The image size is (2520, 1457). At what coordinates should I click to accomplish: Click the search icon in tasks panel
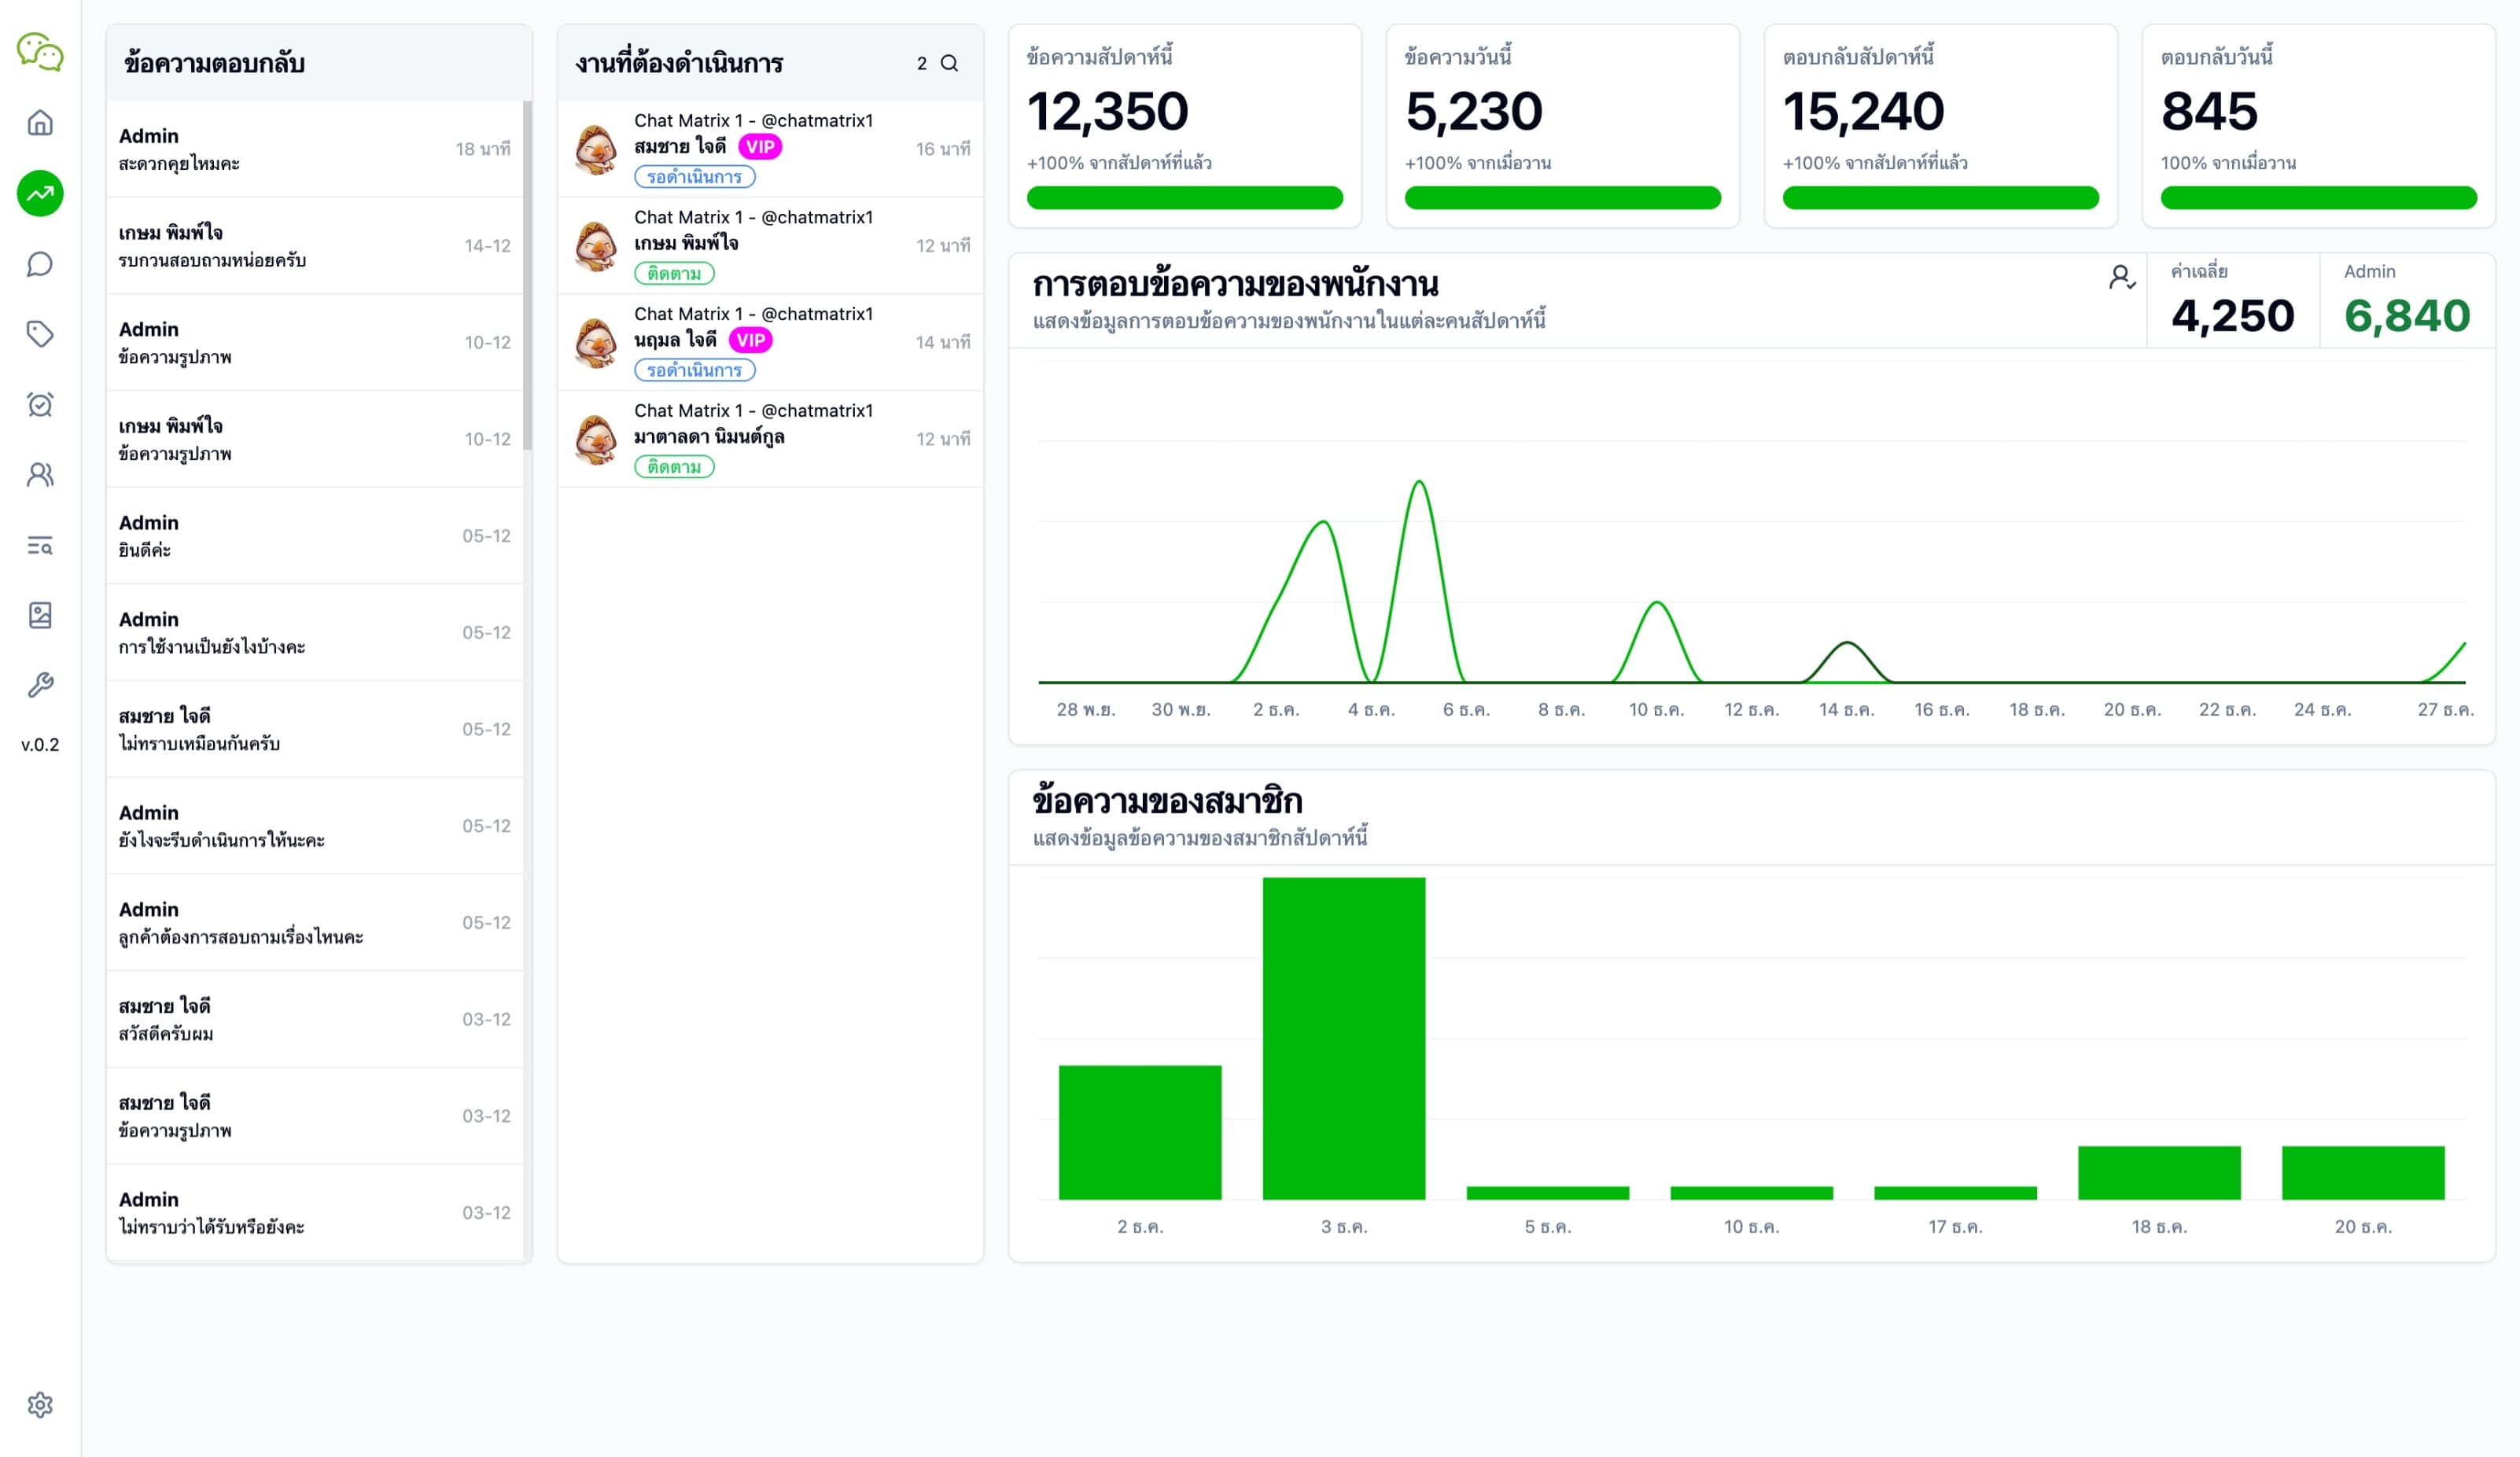point(949,63)
